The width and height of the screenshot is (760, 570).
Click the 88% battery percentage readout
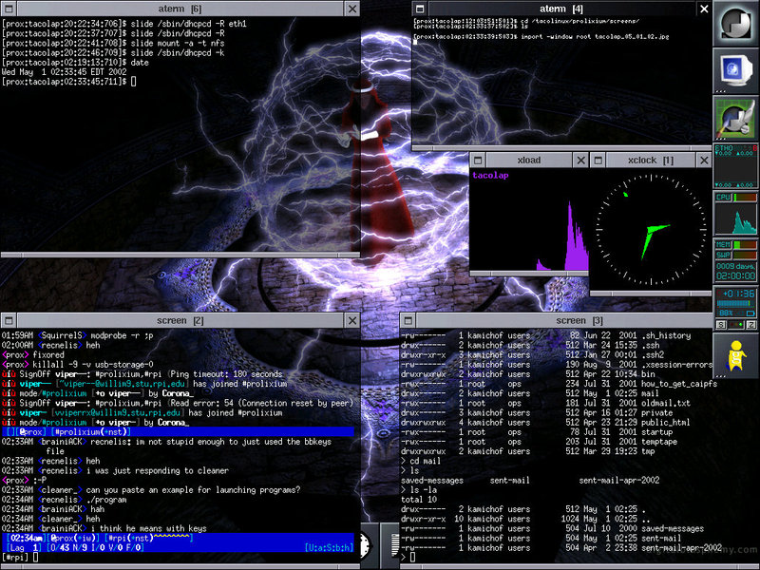[x=726, y=313]
